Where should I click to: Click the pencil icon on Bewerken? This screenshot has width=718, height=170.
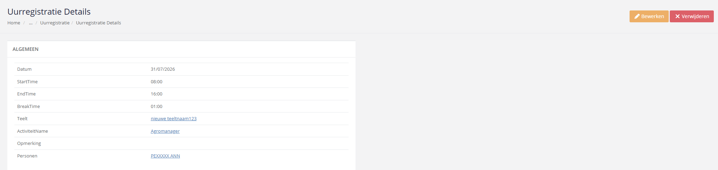point(637,16)
